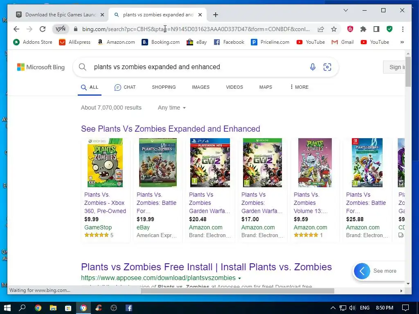Open the Booking.com bookmark
Screen dimensions: 419x314
[160, 42]
